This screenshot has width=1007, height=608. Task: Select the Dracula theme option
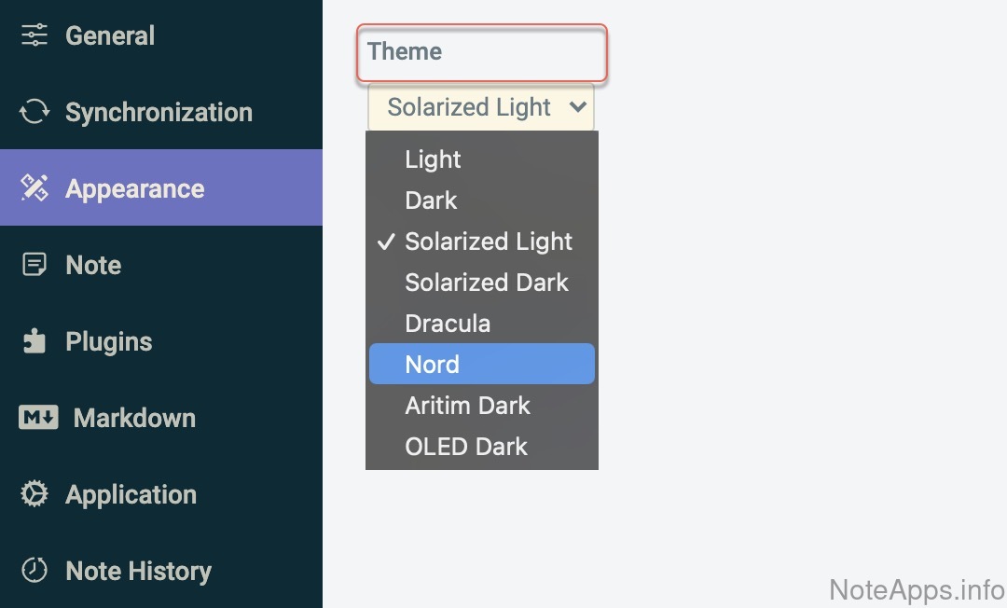[448, 324]
